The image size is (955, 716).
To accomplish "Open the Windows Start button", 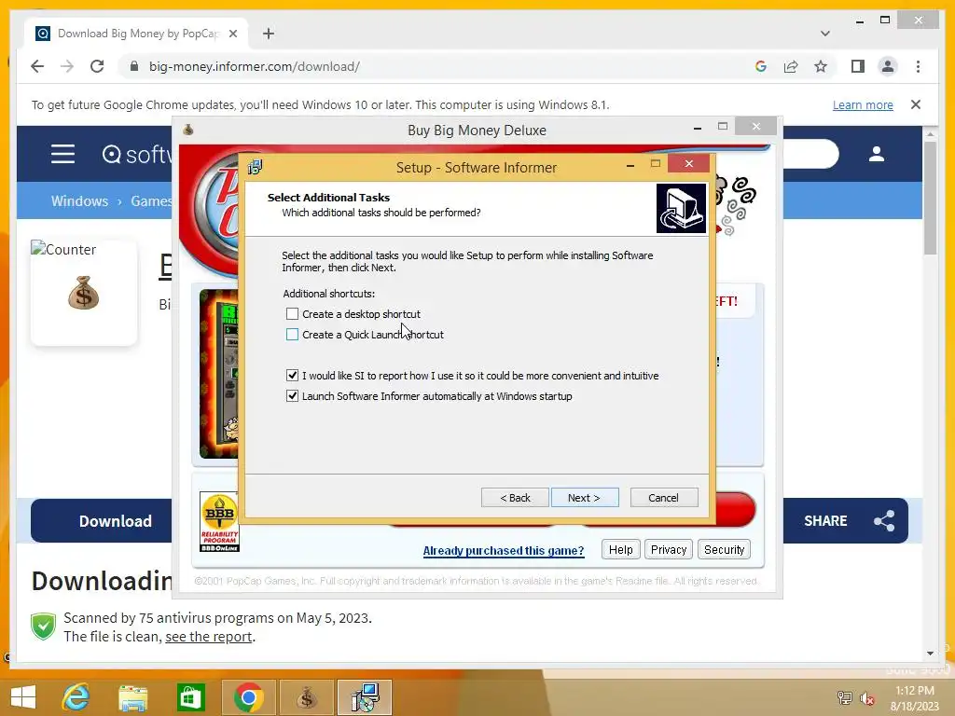I will (x=23, y=697).
